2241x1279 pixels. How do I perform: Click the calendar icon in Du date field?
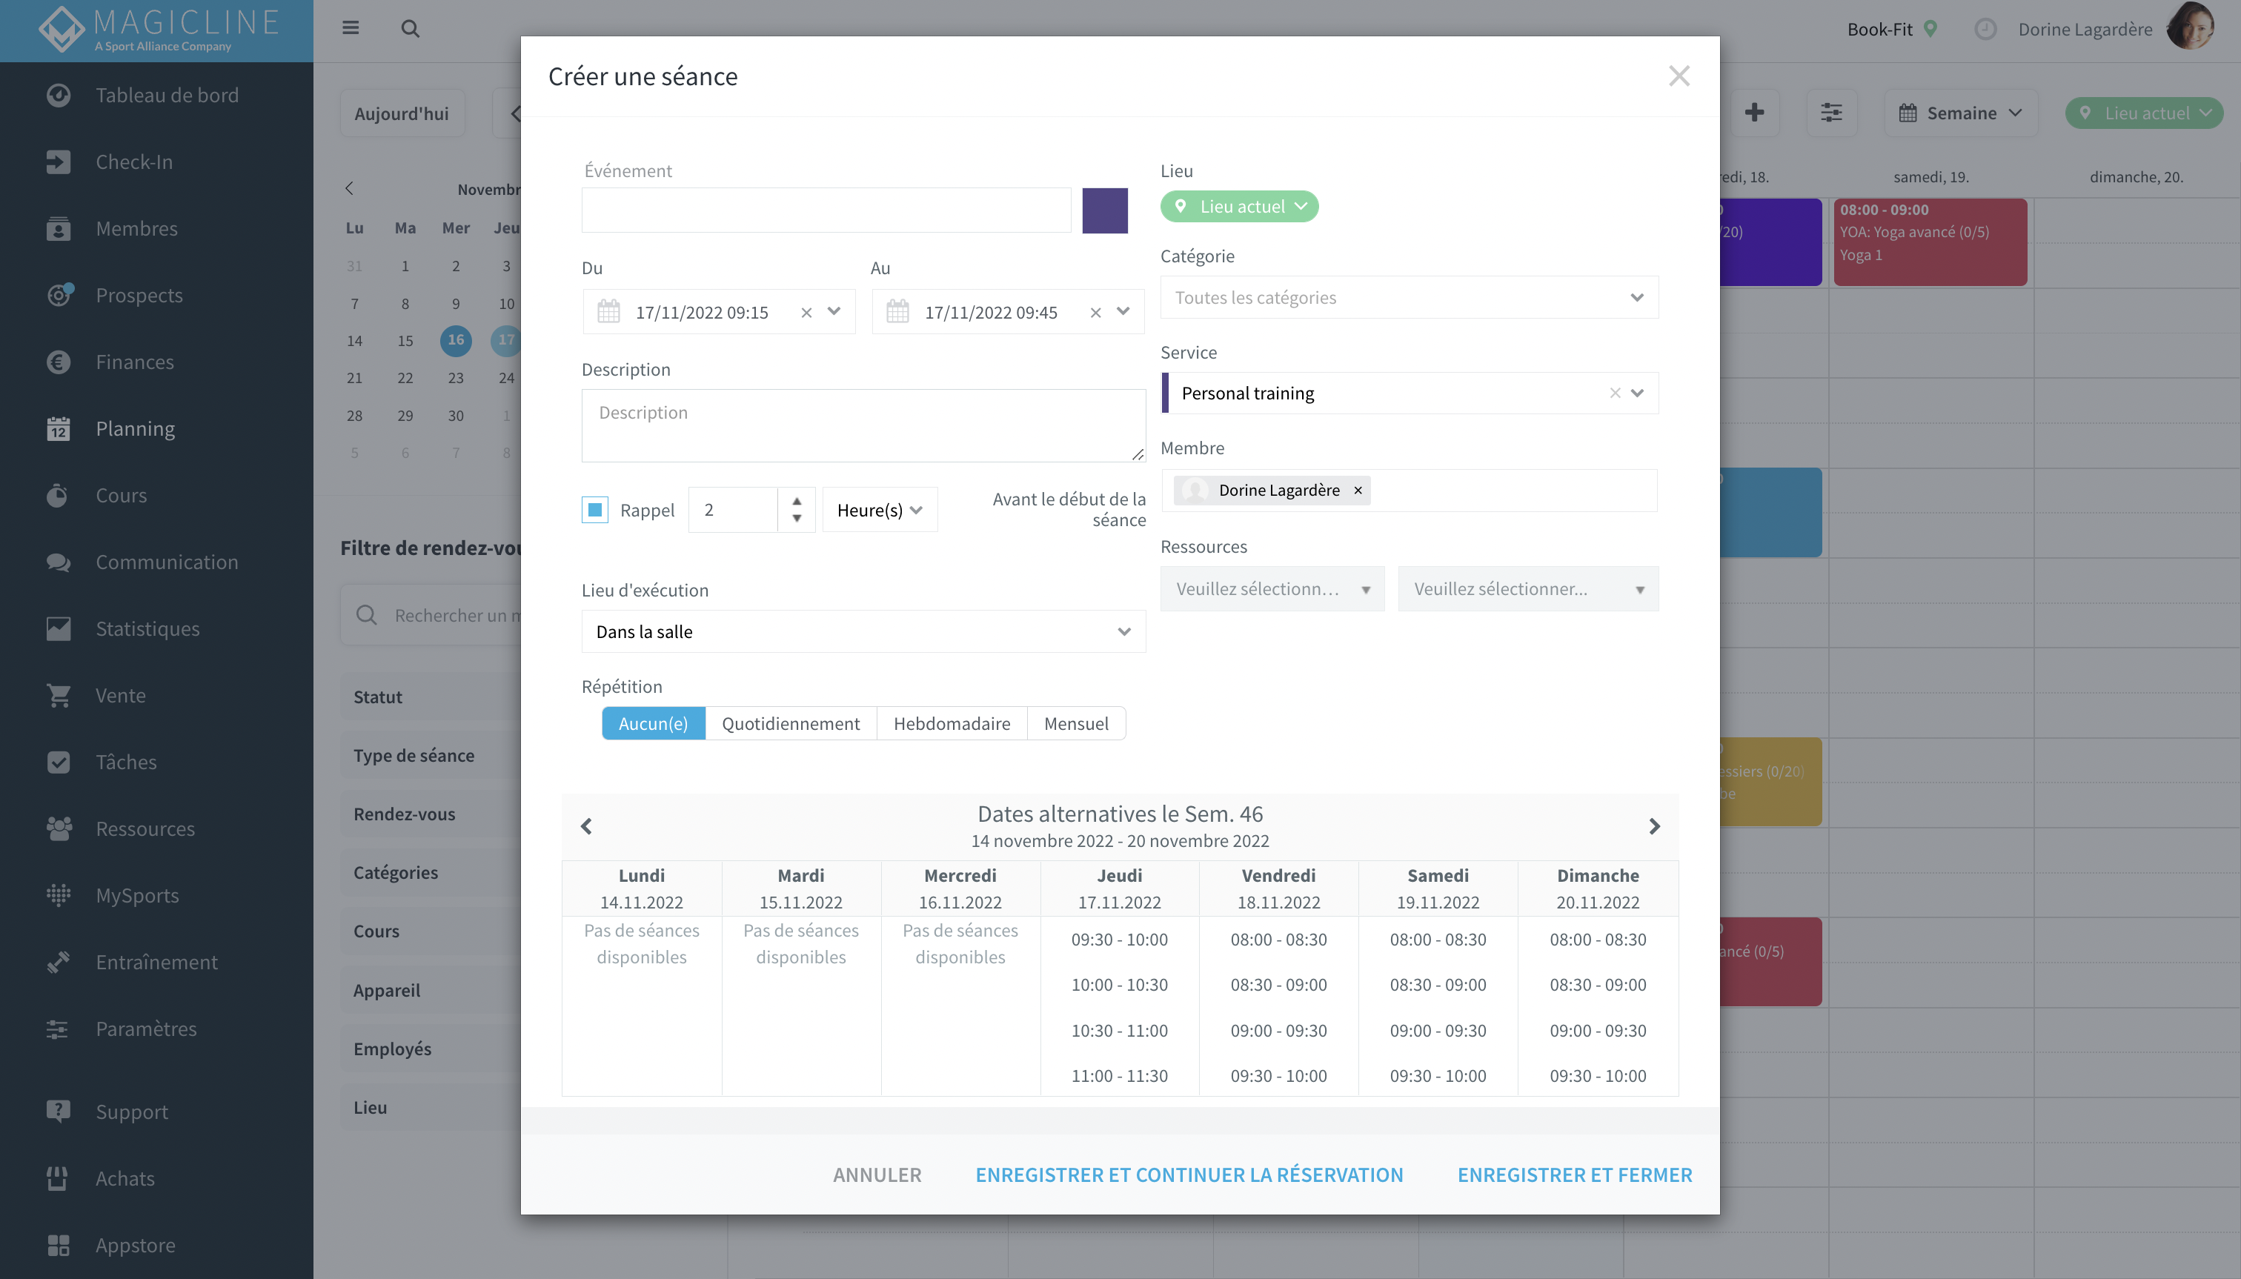coord(608,312)
